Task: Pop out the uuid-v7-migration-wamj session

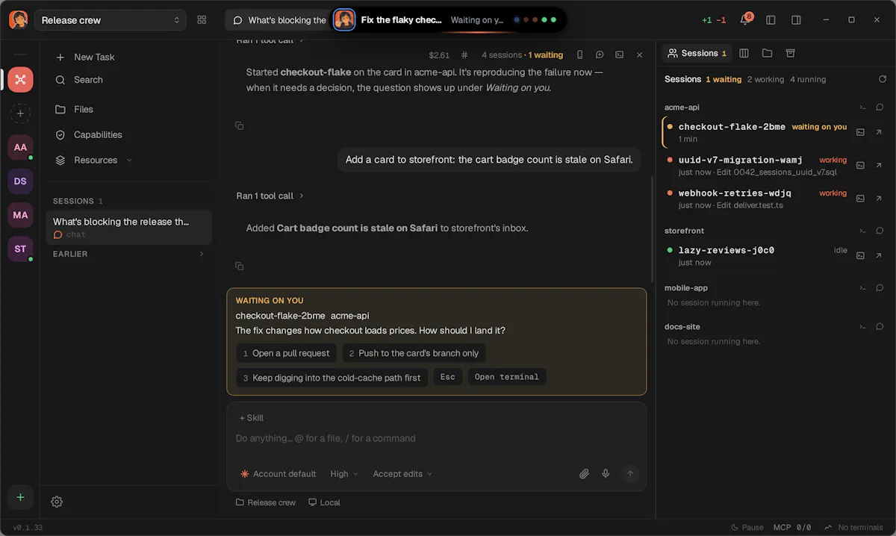Action: 879,165
